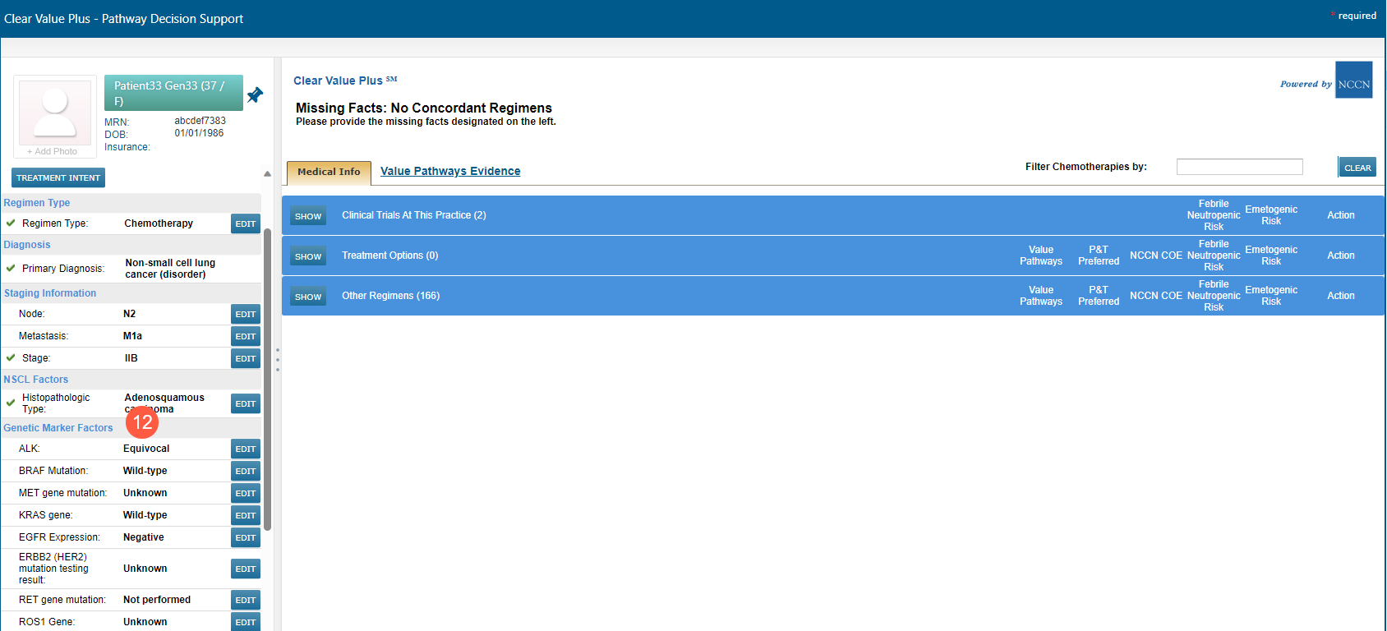
Task: Clear the chemotherapy filter
Action: [x=1357, y=168]
